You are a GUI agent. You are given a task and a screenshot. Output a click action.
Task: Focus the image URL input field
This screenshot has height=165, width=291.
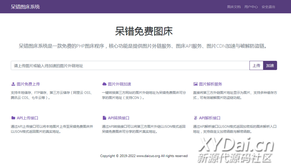click(130, 66)
